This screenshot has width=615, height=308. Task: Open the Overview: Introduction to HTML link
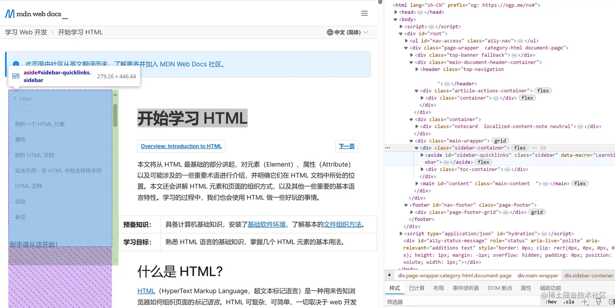point(181,146)
